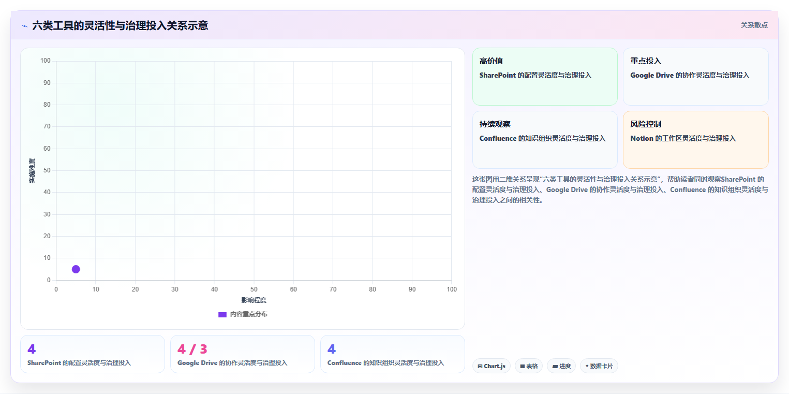Click the 进度 tag

(x=561, y=366)
